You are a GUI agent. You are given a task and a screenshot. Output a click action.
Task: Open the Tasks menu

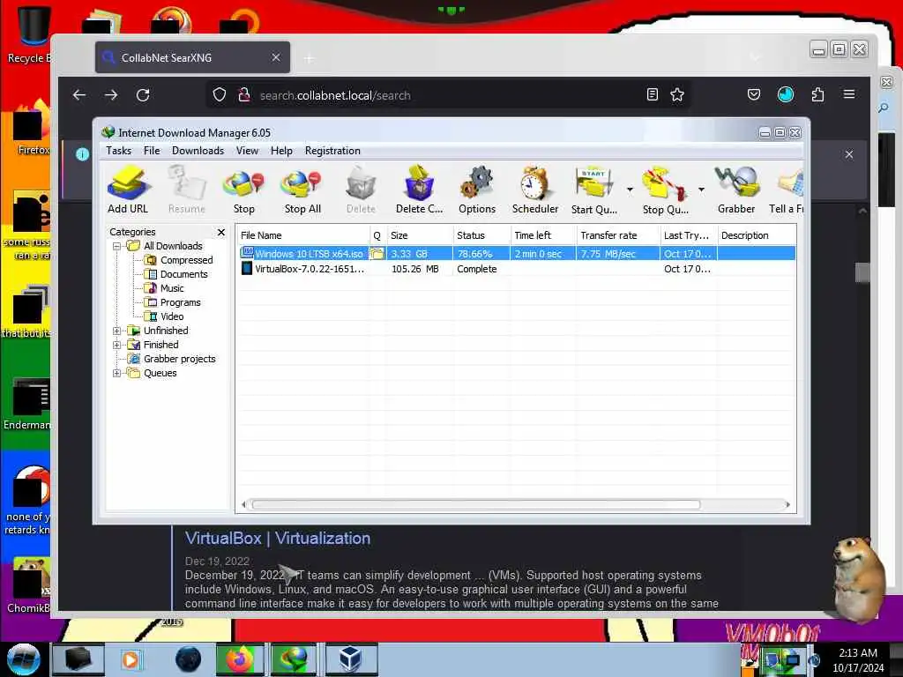[x=119, y=151]
